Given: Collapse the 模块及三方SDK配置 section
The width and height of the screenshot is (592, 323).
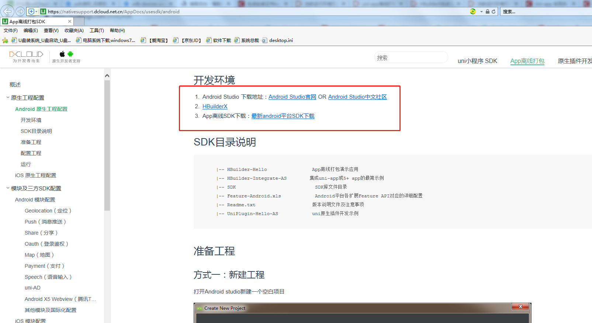Looking at the screenshot, I should pyautogui.click(x=8, y=188).
